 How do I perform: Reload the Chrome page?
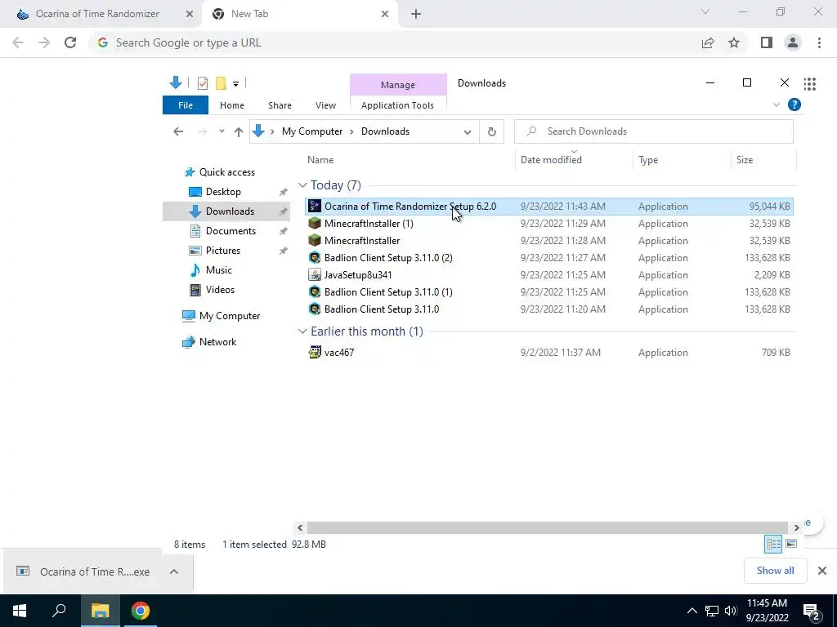click(70, 42)
